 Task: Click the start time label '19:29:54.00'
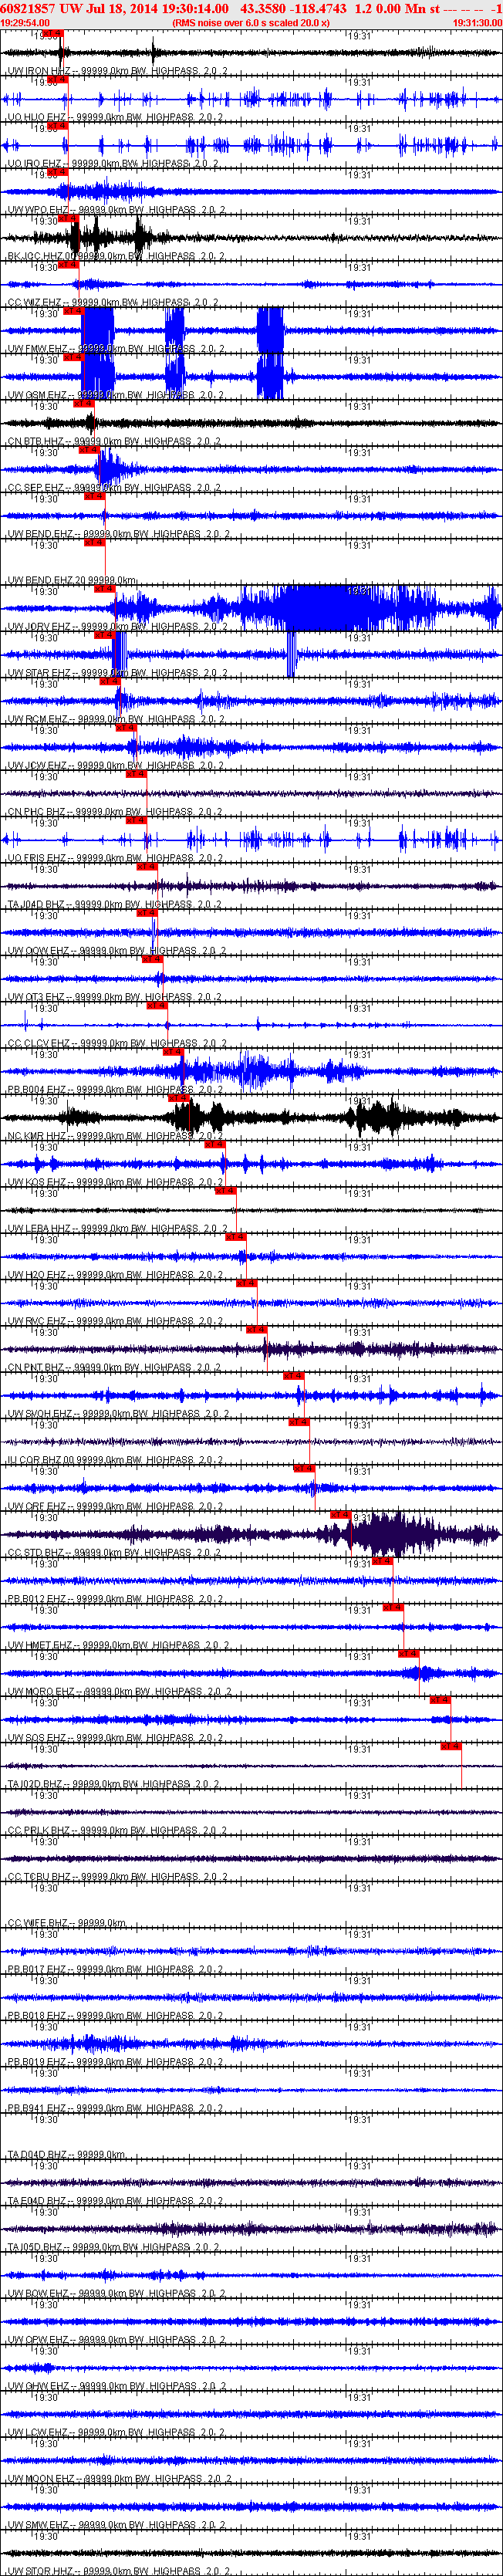tap(25, 22)
